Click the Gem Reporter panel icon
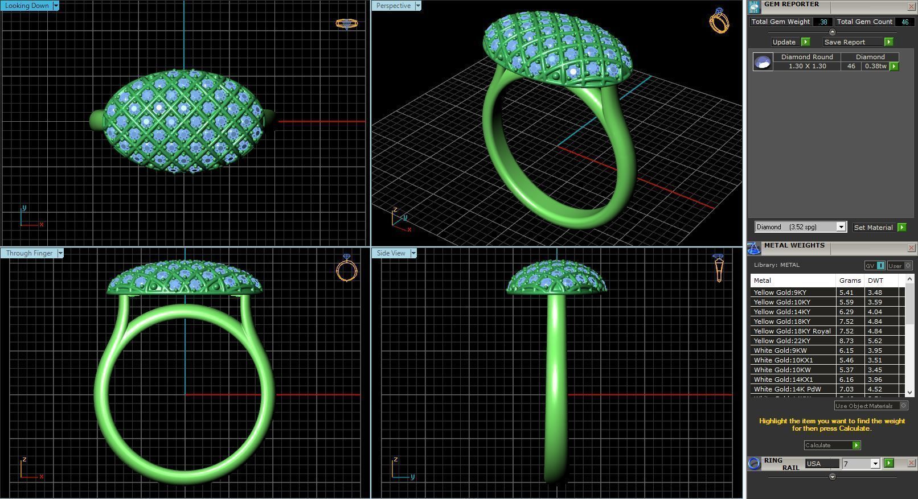This screenshot has height=499, width=918. point(754,7)
